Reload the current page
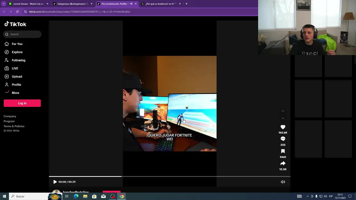The height and width of the screenshot is (200, 356). click(x=17, y=12)
